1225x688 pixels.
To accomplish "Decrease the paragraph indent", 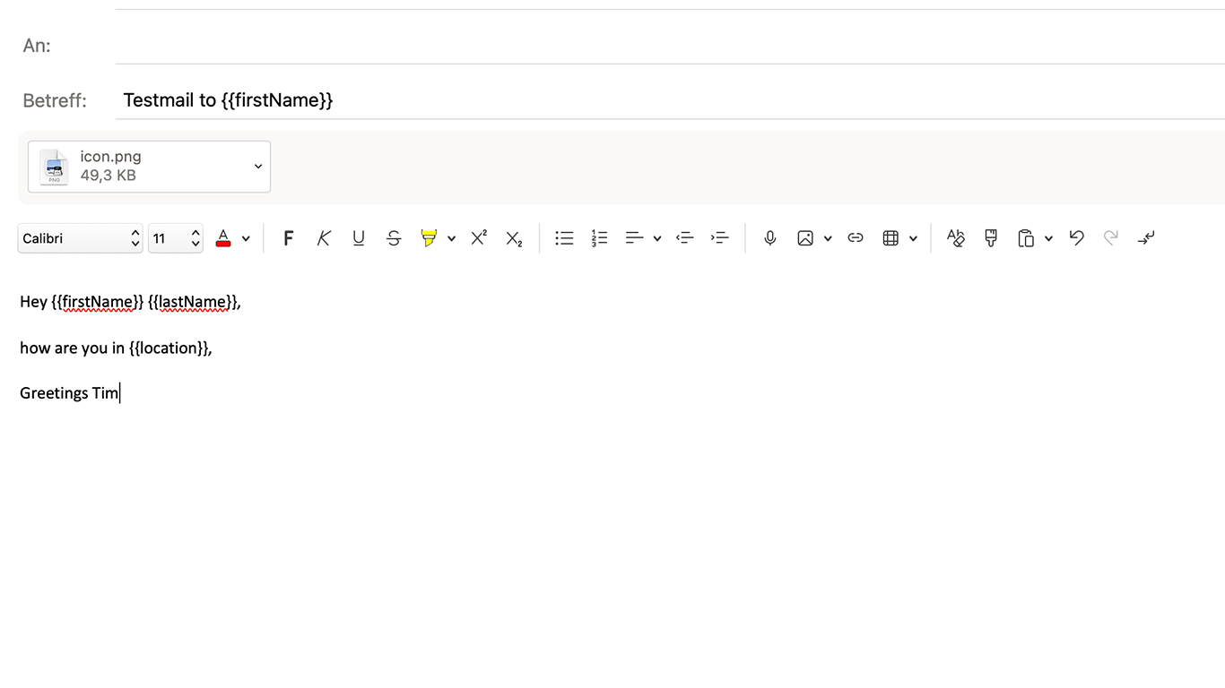I will click(x=685, y=238).
